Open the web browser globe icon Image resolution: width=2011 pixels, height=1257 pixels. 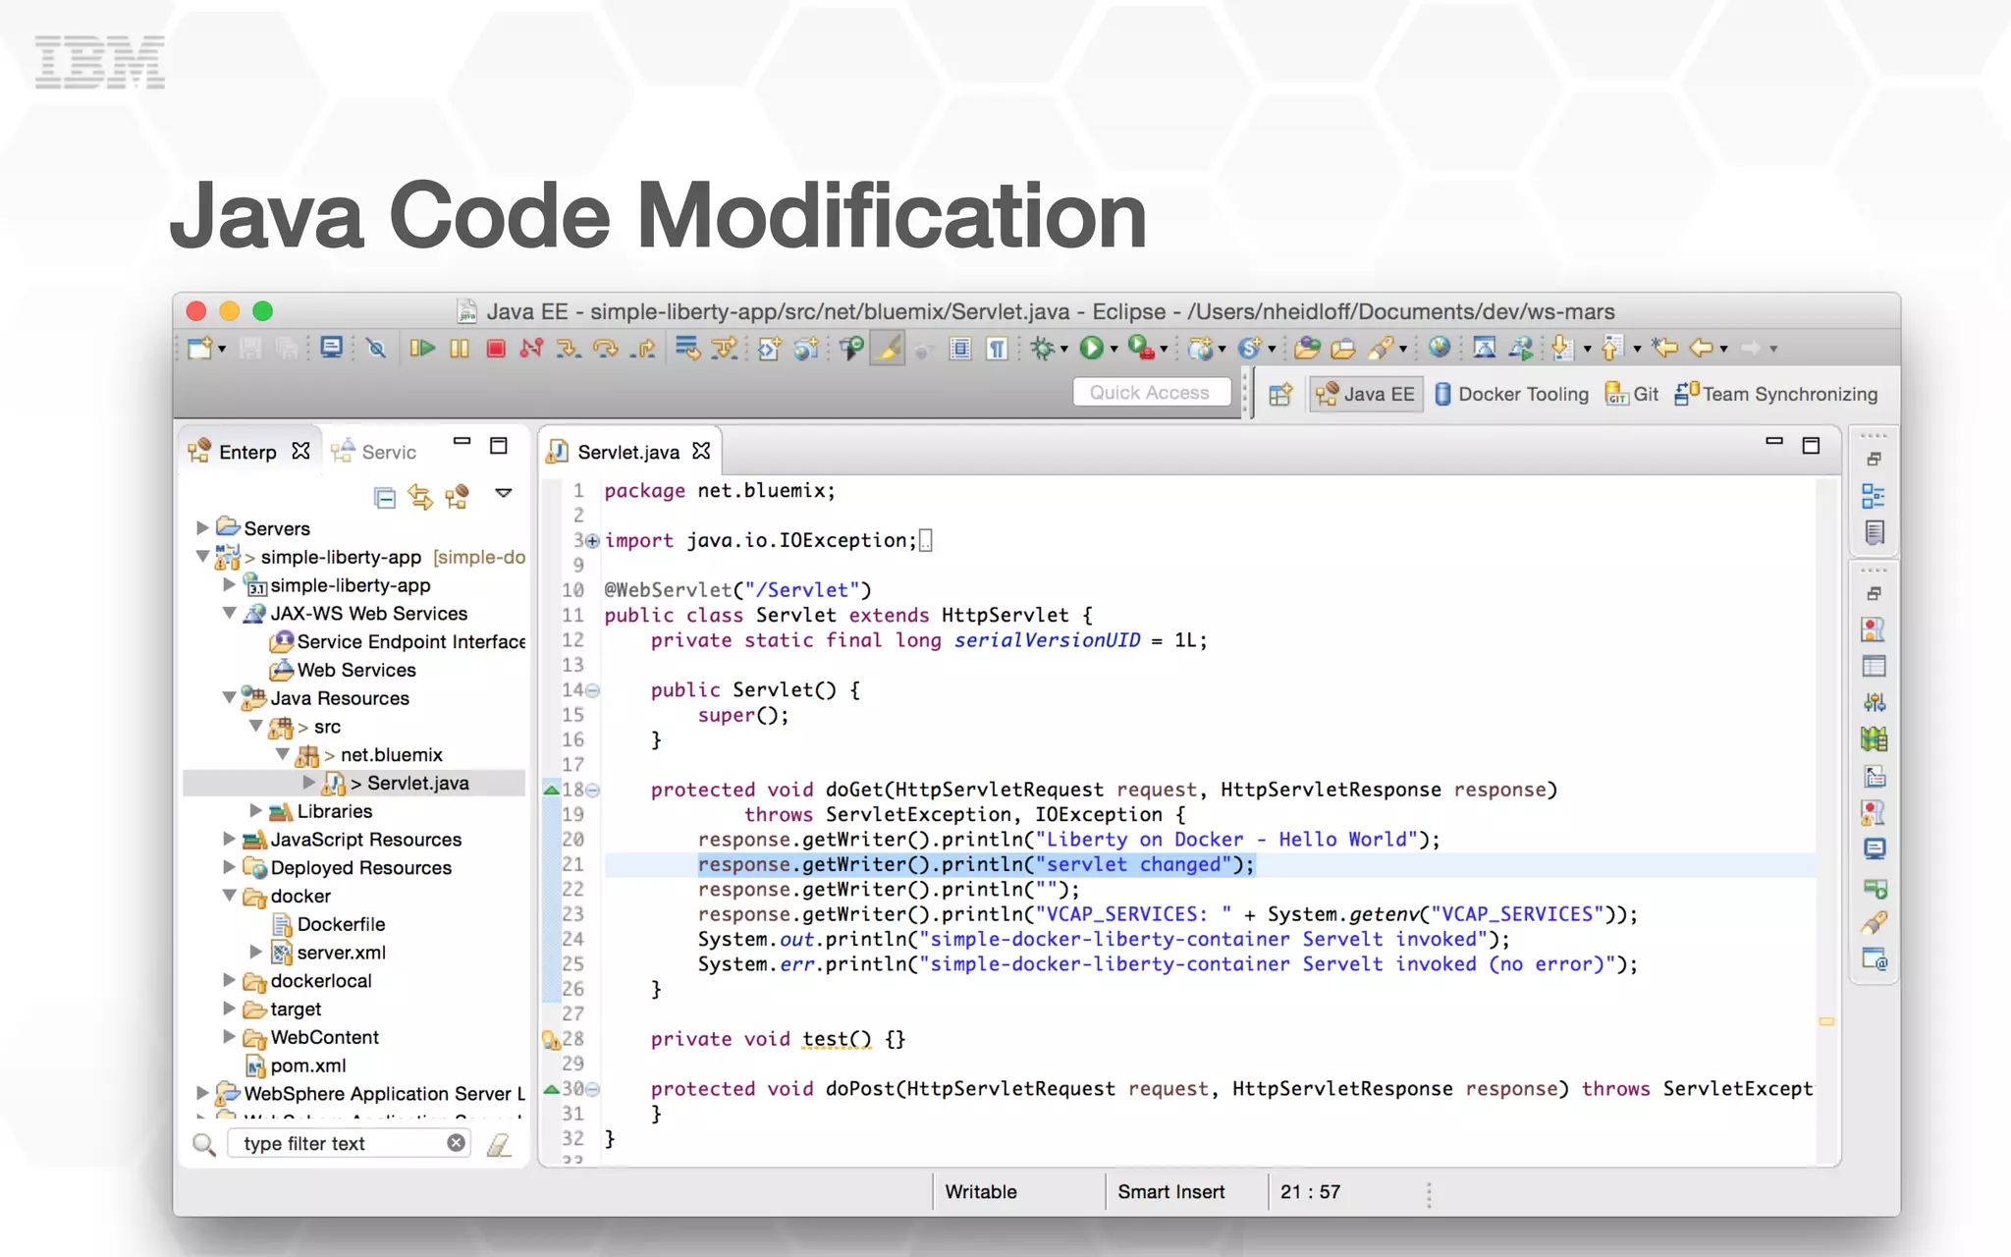coord(1440,348)
